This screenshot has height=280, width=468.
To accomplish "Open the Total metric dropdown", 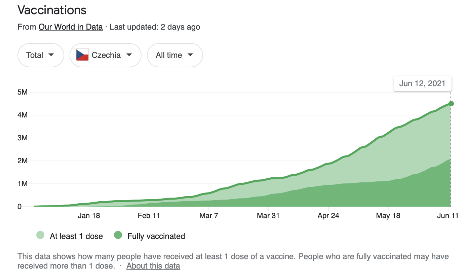I will click(40, 55).
